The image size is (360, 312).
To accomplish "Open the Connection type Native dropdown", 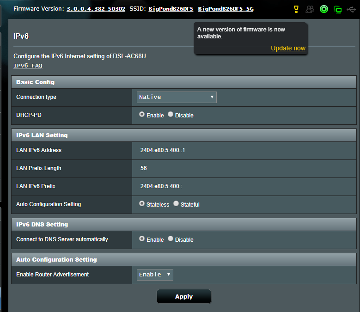I will click(x=177, y=97).
